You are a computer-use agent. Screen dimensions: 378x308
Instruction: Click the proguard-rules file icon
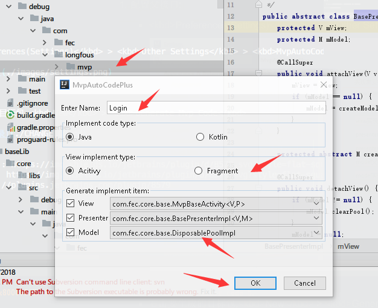10,139
